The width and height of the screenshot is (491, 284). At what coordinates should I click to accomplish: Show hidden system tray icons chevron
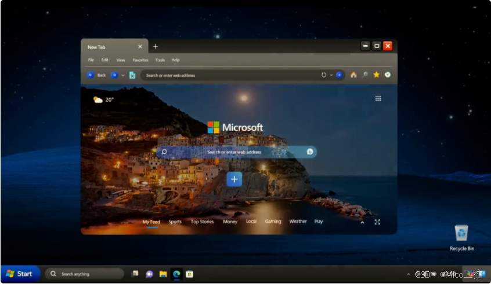point(409,274)
